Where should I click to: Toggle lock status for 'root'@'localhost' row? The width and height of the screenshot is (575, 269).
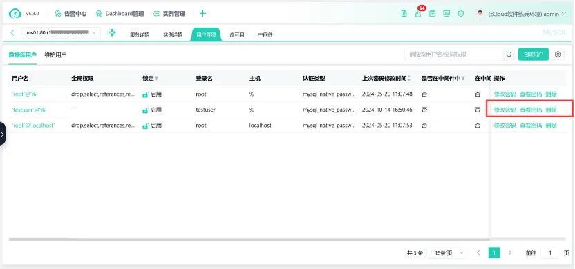coord(145,126)
